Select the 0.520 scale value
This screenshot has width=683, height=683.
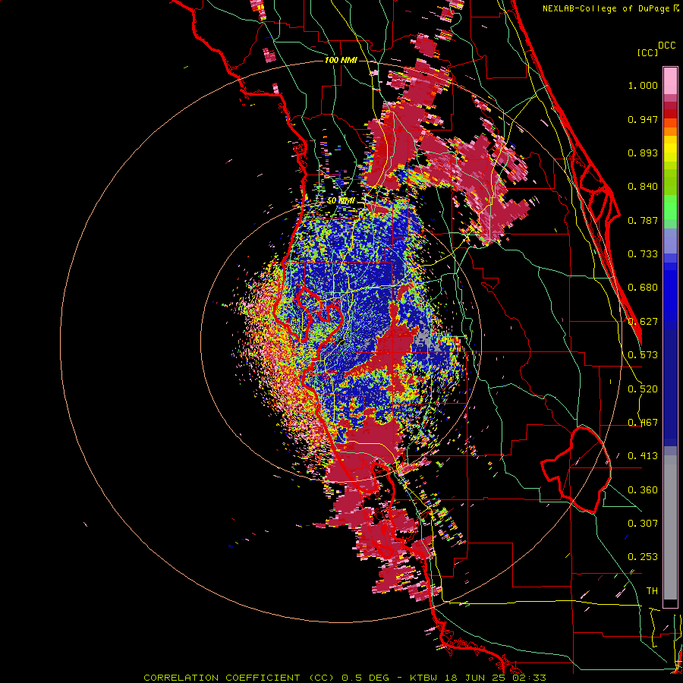pyautogui.click(x=643, y=389)
